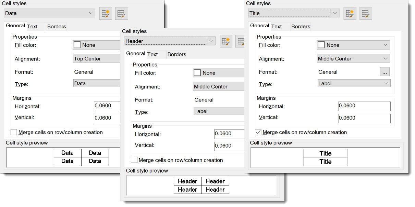The height and width of the screenshot is (207, 415).
Task: Open the Title cell styles dropdown
Action: pos(294,13)
